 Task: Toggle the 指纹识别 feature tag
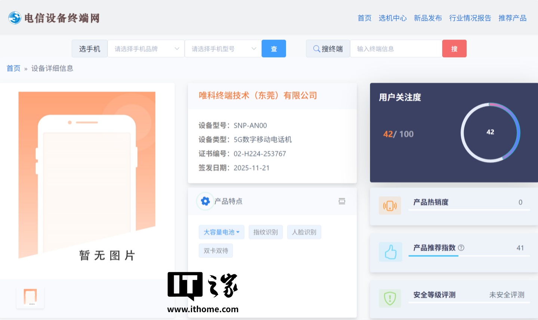(266, 232)
